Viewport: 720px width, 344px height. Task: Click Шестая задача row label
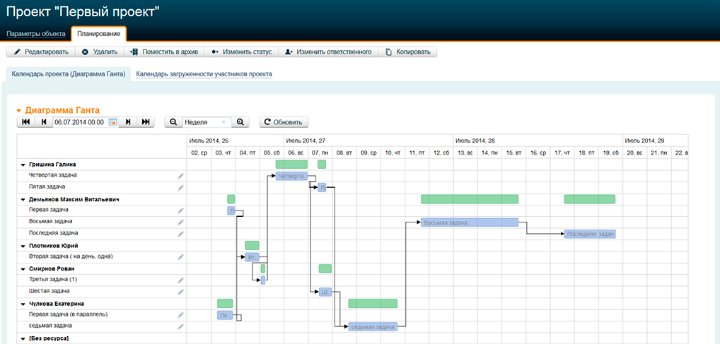pos(49,291)
